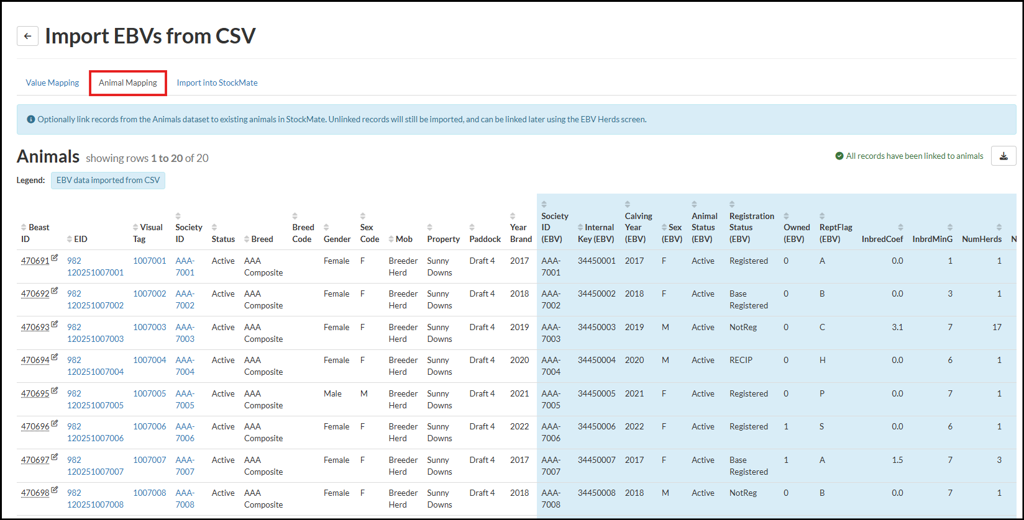Open external link icon for beast 470693
Screen dimensions: 1024x520
tap(55, 324)
